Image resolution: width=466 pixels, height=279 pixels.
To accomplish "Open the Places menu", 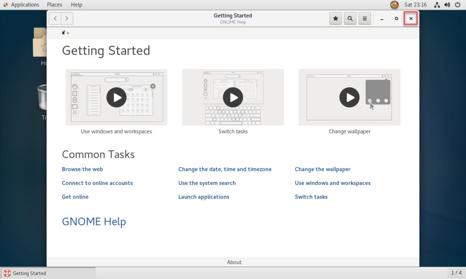I will click(x=55, y=5).
